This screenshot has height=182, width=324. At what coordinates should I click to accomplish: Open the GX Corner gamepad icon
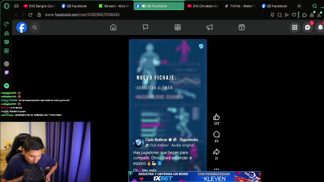pyautogui.click(x=16, y=6)
